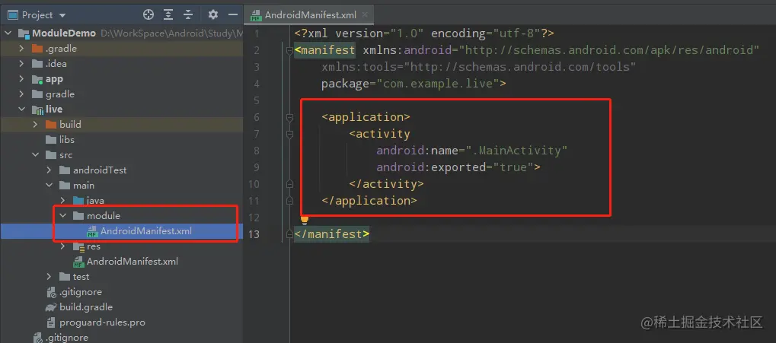The width and height of the screenshot is (776, 343).
Task: Fold the manifest tag at line 2
Action: (289, 50)
